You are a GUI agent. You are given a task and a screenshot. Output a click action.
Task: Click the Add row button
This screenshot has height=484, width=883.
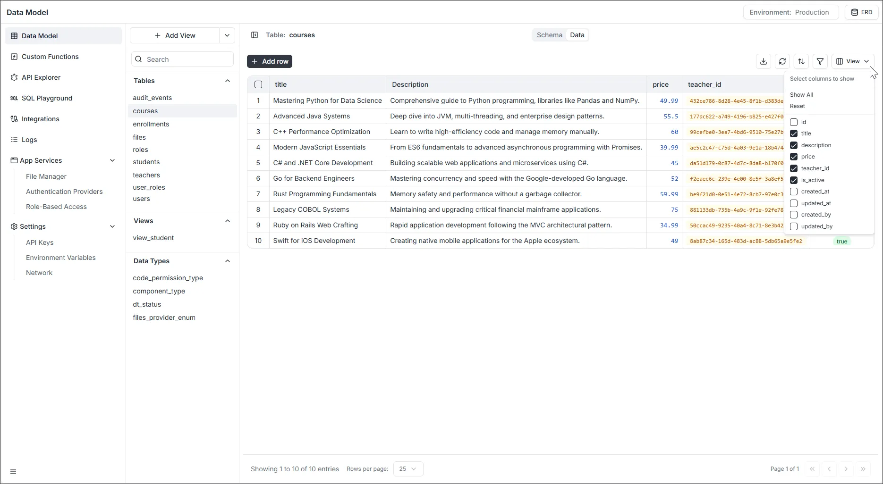click(x=270, y=61)
